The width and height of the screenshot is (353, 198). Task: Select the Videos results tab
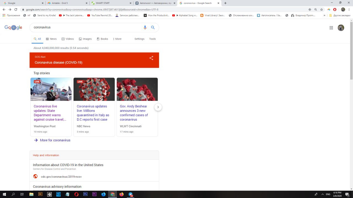(x=68, y=39)
